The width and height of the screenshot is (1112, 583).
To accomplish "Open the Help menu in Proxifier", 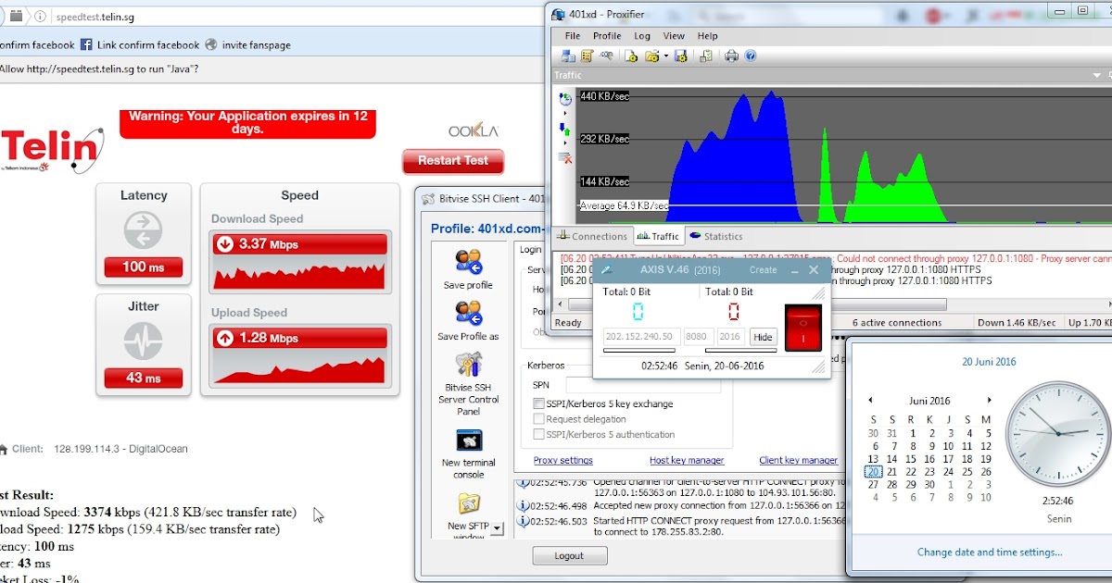I will [x=707, y=36].
